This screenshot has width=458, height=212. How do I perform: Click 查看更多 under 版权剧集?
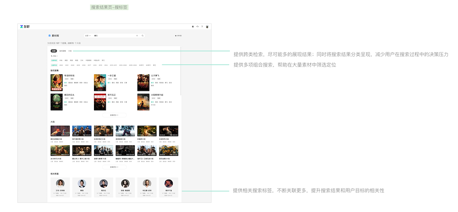(114, 115)
